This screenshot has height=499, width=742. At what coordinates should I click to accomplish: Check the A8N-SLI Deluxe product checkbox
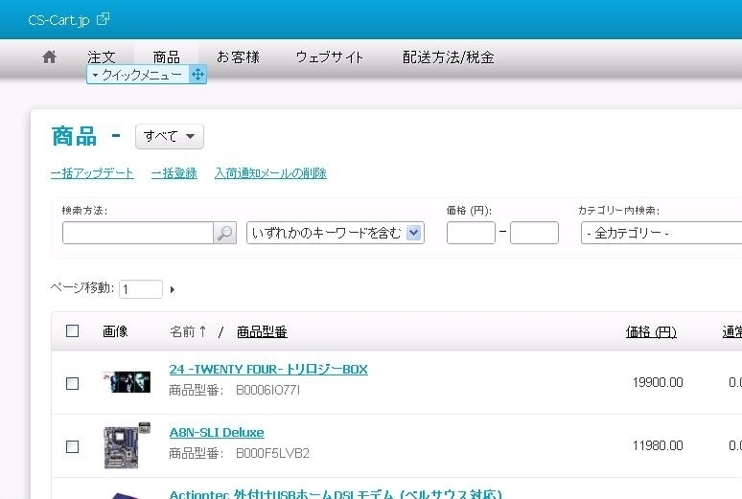tap(73, 446)
